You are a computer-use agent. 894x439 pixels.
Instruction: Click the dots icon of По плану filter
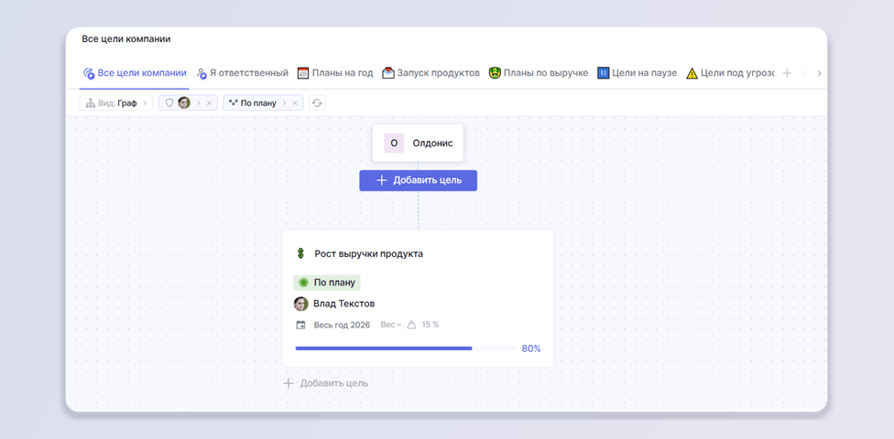pos(234,103)
